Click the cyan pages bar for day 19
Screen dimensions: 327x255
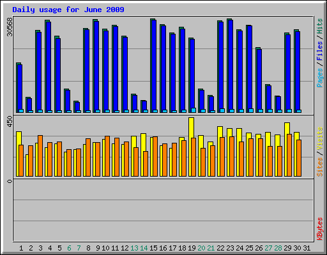[x=194, y=110]
